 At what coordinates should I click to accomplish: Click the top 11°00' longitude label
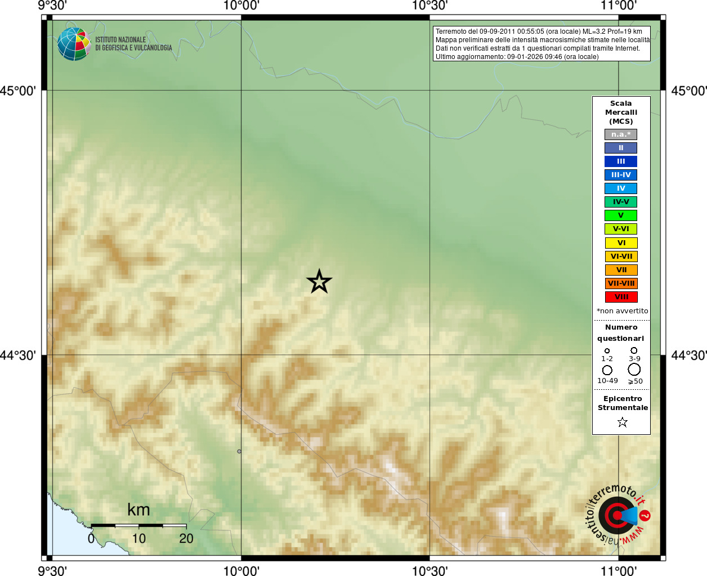coord(618,6)
